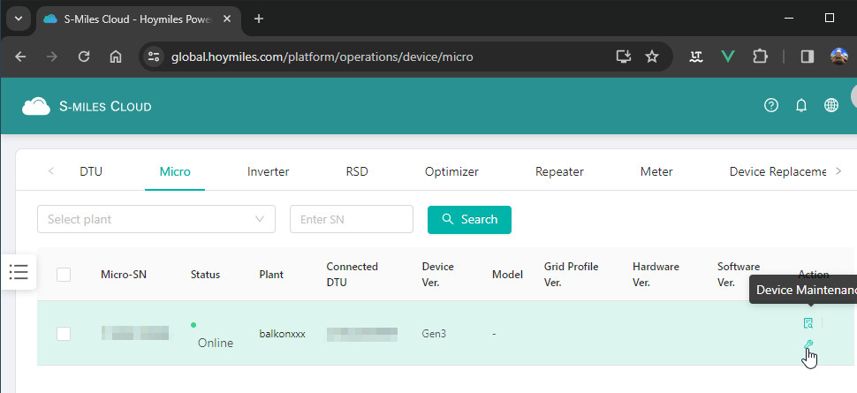Click the S-Miles Cloud logo
The width and height of the screenshot is (857, 393).
pos(87,106)
